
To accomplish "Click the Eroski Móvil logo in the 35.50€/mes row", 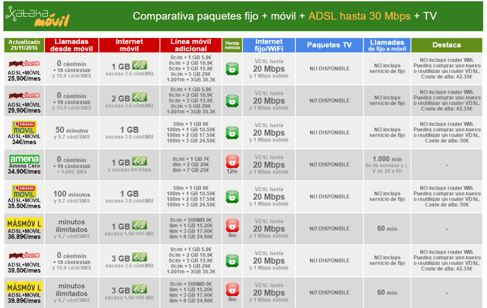I will [x=24, y=191].
